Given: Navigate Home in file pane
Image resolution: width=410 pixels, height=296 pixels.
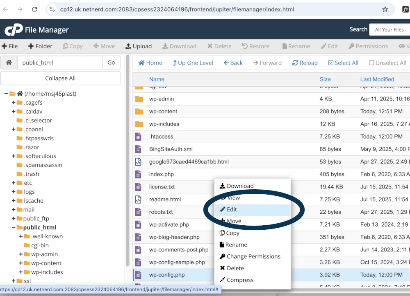Looking at the screenshot, I should tap(150, 63).
